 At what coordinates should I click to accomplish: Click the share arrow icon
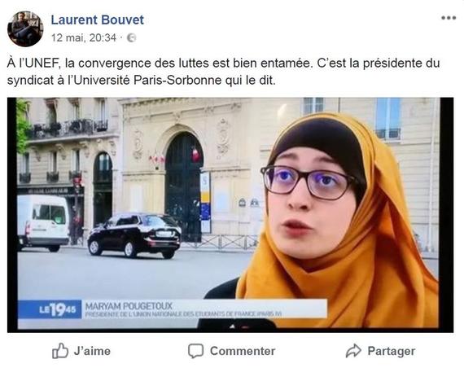tap(353, 351)
